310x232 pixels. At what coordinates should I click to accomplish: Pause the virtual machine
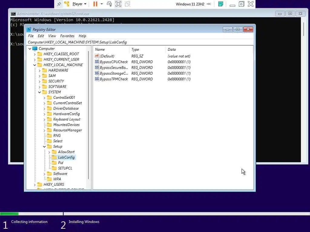click(x=95, y=4)
